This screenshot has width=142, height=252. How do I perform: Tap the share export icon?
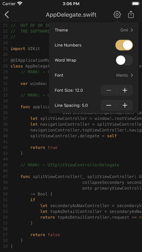[x=131, y=14]
